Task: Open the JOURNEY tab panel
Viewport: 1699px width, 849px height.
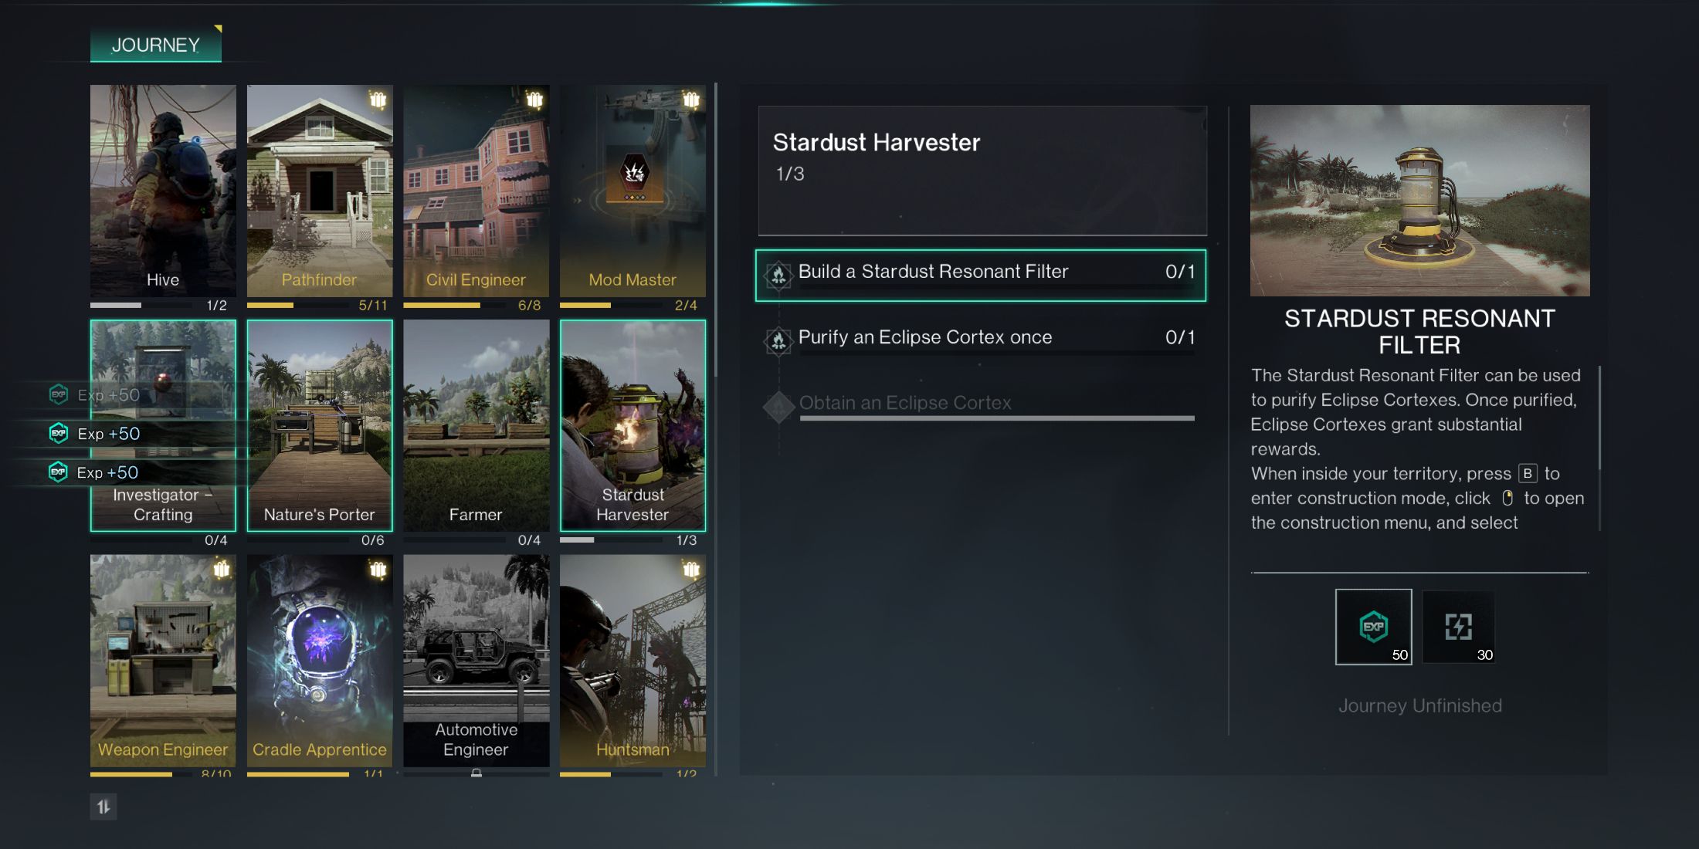Action: (x=156, y=45)
